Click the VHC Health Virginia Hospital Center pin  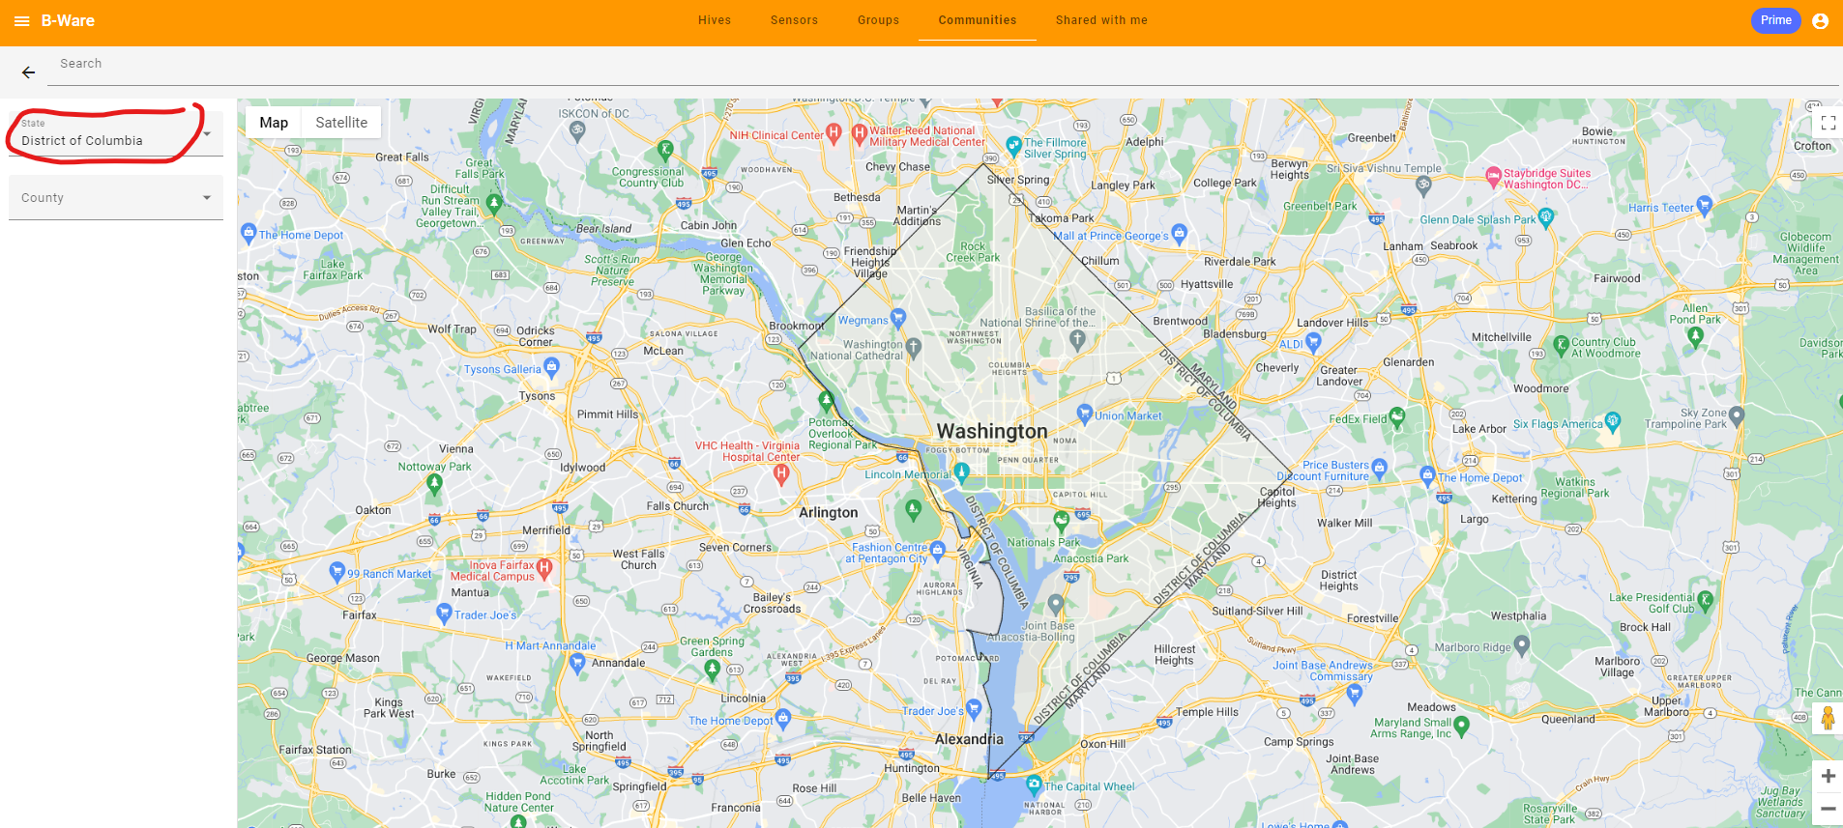coord(781,472)
